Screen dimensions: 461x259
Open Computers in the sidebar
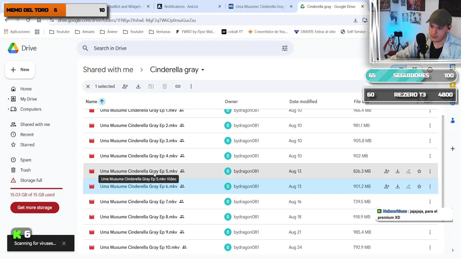click(x=31, y=109)
